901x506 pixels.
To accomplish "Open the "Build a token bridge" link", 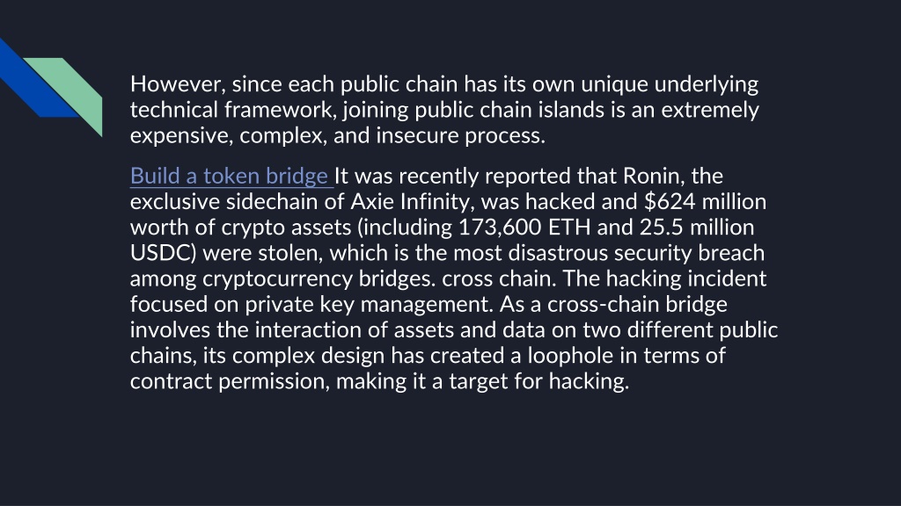I will click(x=230, y=176).
